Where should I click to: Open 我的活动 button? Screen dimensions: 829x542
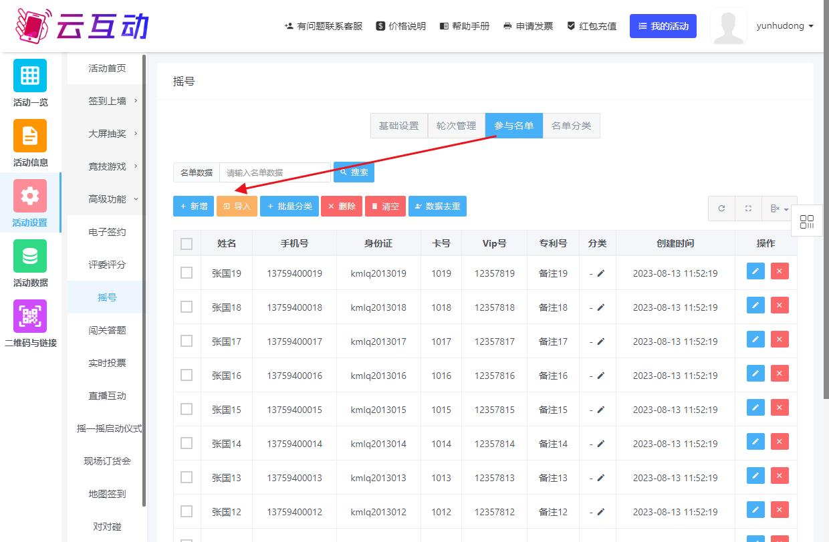[x=663, y=26]
